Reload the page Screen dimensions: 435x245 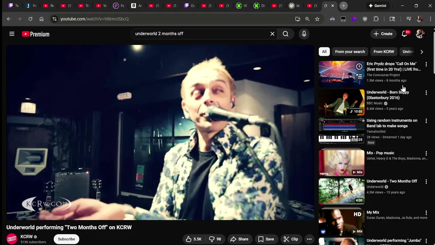tap(30, 19)
